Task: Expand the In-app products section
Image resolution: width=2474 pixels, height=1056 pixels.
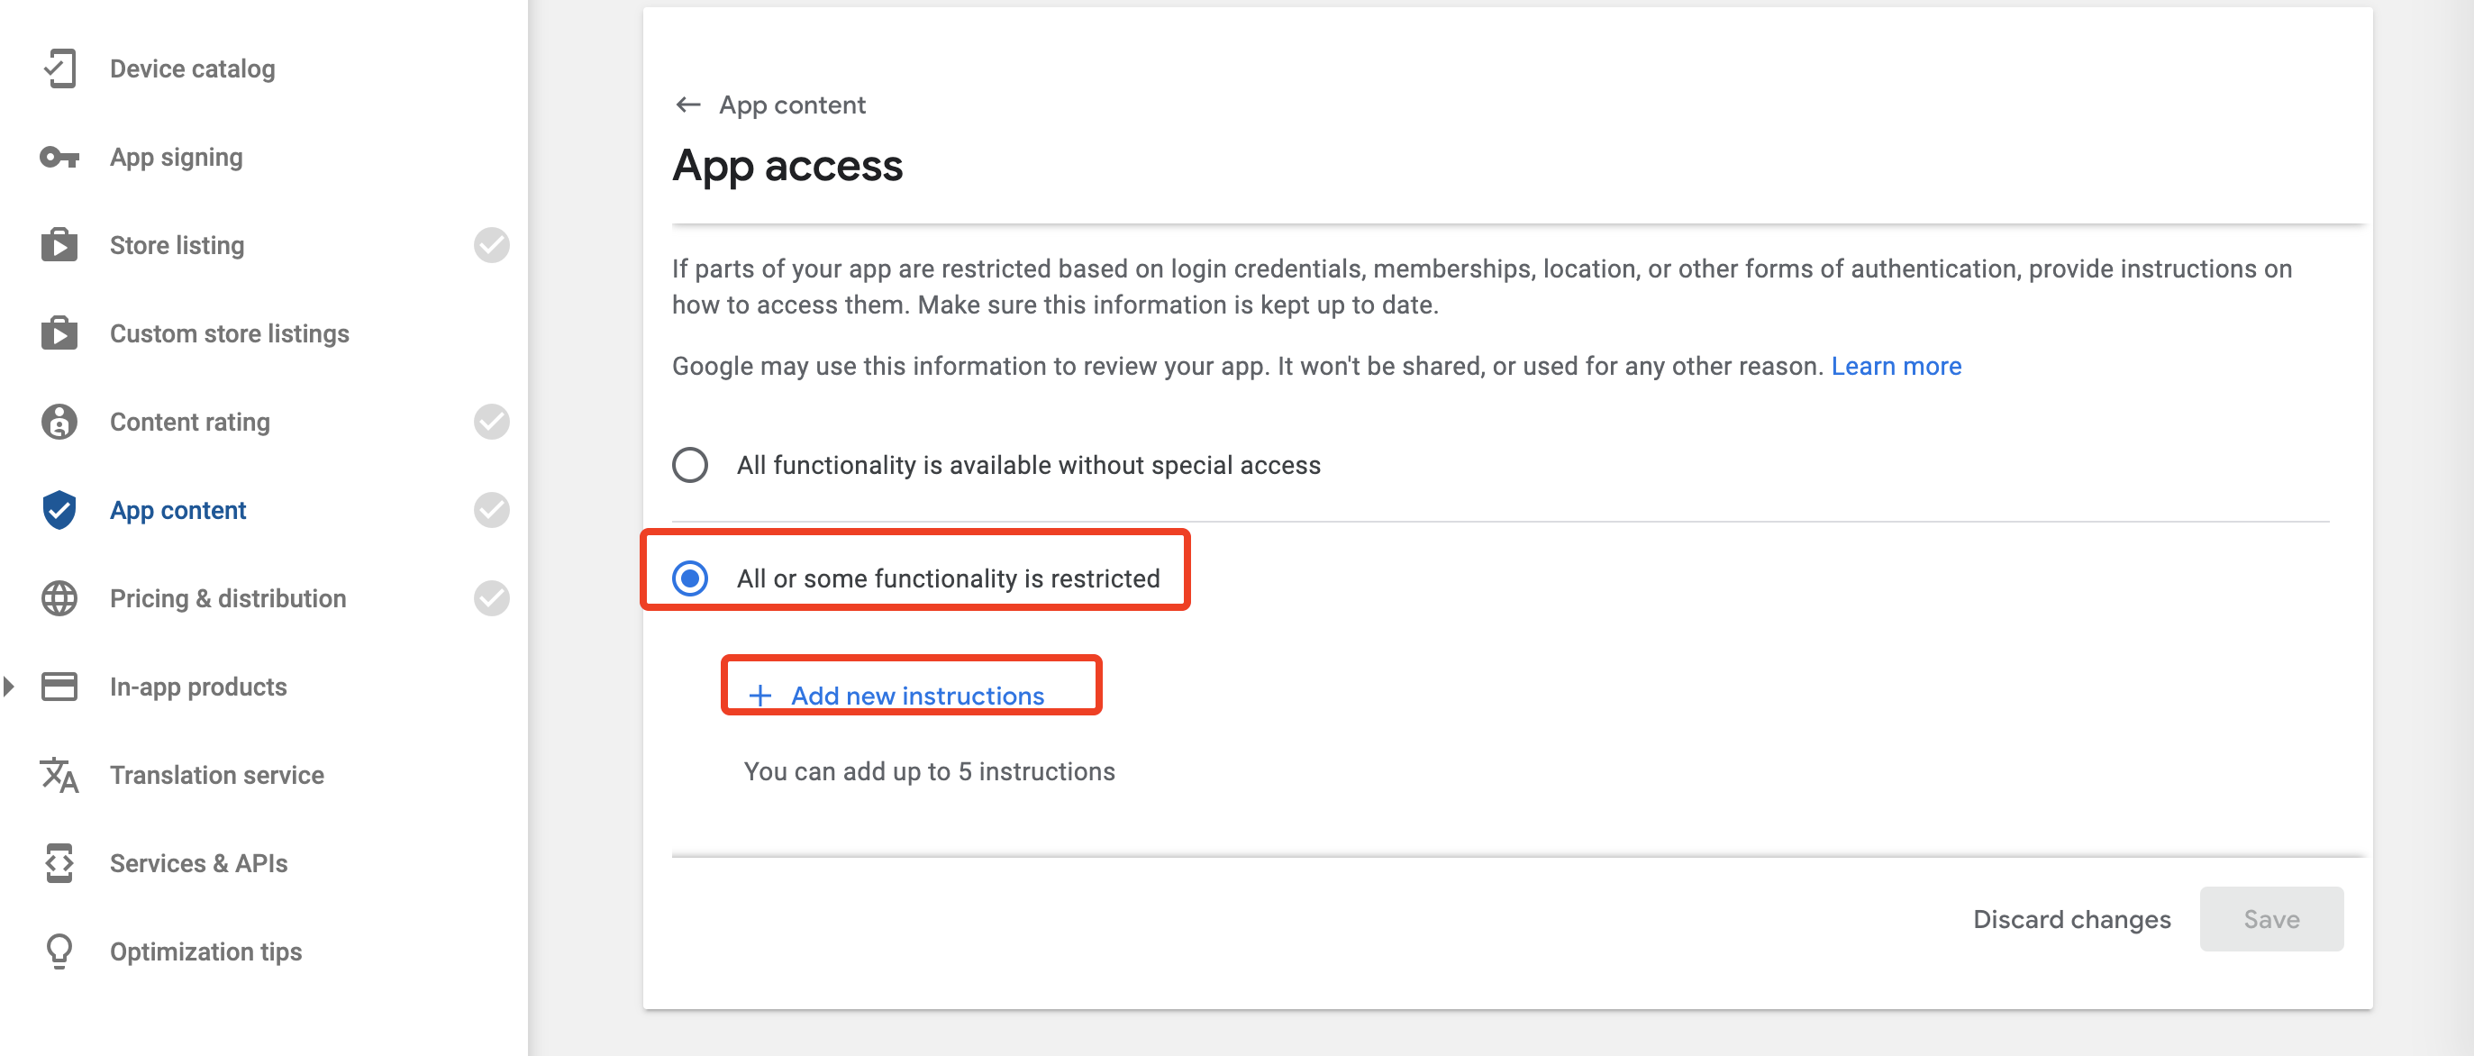Action: point(10,686)
